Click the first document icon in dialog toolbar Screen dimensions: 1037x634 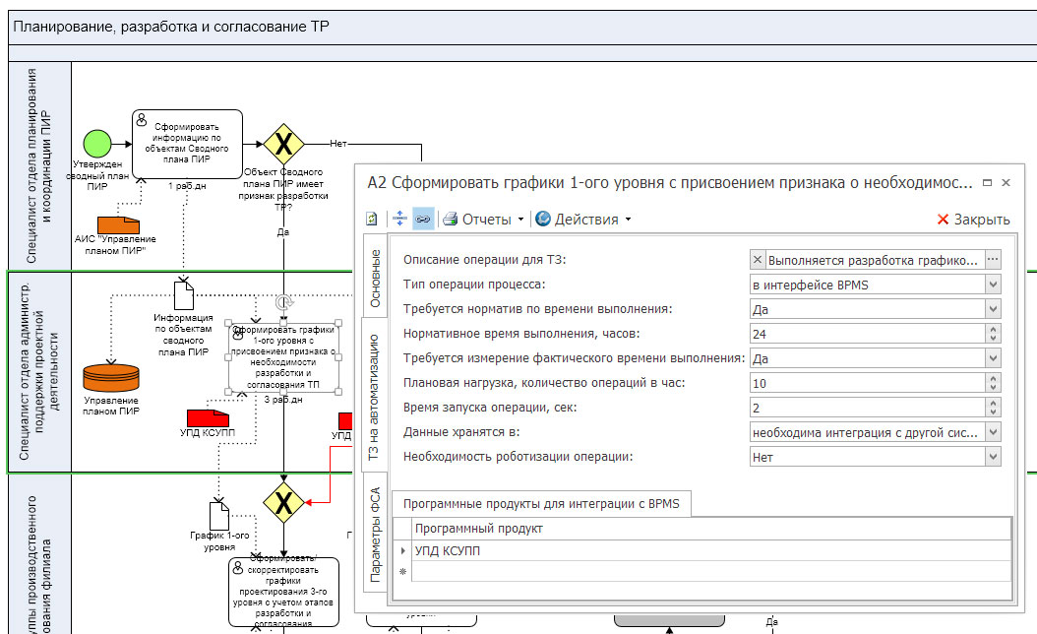[372, 219]
